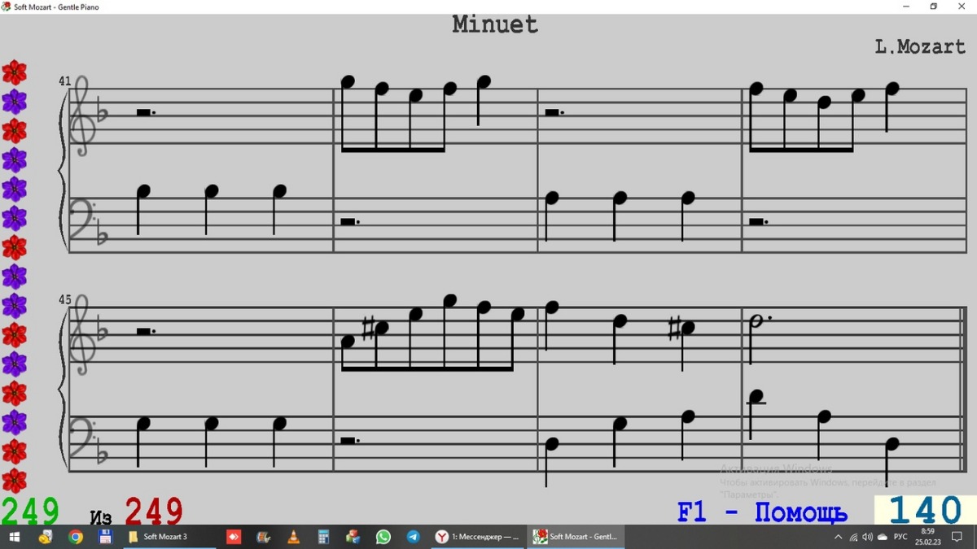Click the volume speaker tray icon
The width and height of the screenshot is (977, 549).
868,537
